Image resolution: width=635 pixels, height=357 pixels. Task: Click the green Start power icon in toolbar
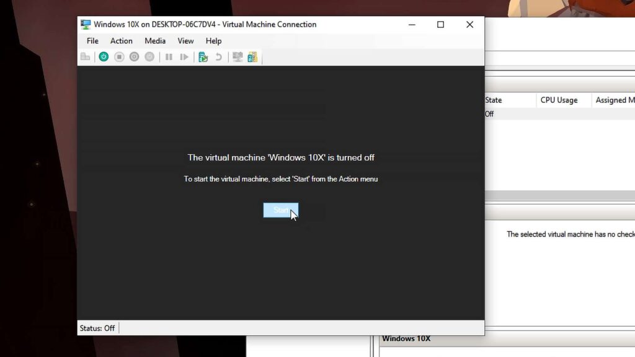(x=104, y=57)
